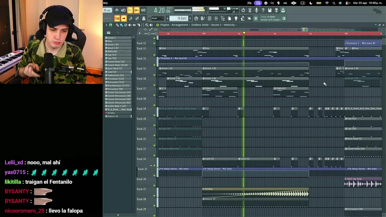Toggle the SLIDE checkbox
This screenshot has height=217, width=386.
click(157, 33)
